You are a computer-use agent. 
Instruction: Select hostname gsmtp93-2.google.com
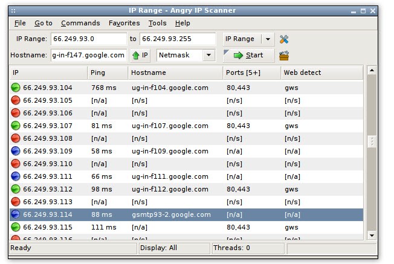[x=171, y=214]
